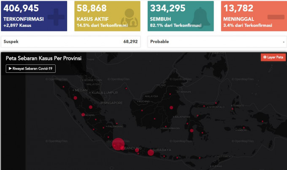This screenshot has width=287, height=170.
Task: Select the red bubble in East Kalimantan
Action: tap(171, 108)
